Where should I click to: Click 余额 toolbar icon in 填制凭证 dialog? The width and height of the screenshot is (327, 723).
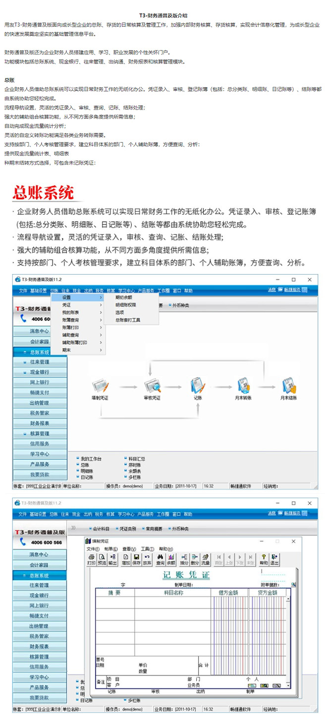pyautogui.click(x=171, y=559)
